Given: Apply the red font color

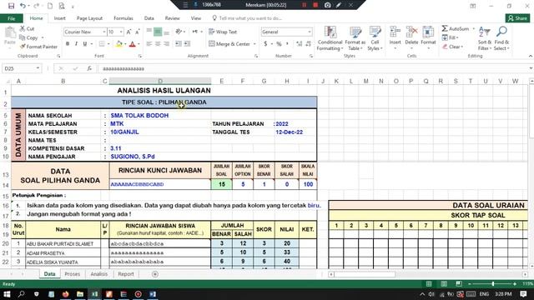Looking at the screenshot, I should (x=133, y=44).
